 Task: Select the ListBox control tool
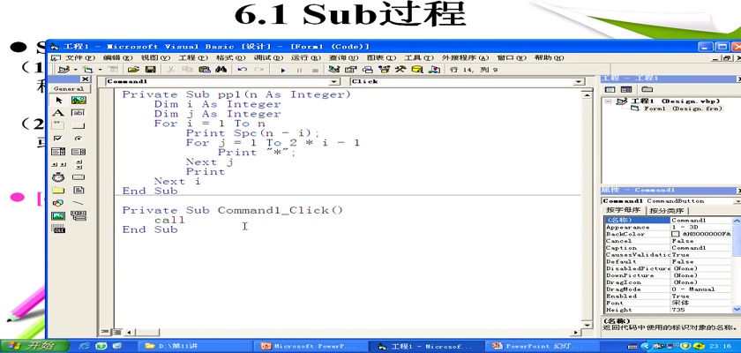[x=79, y=152]
